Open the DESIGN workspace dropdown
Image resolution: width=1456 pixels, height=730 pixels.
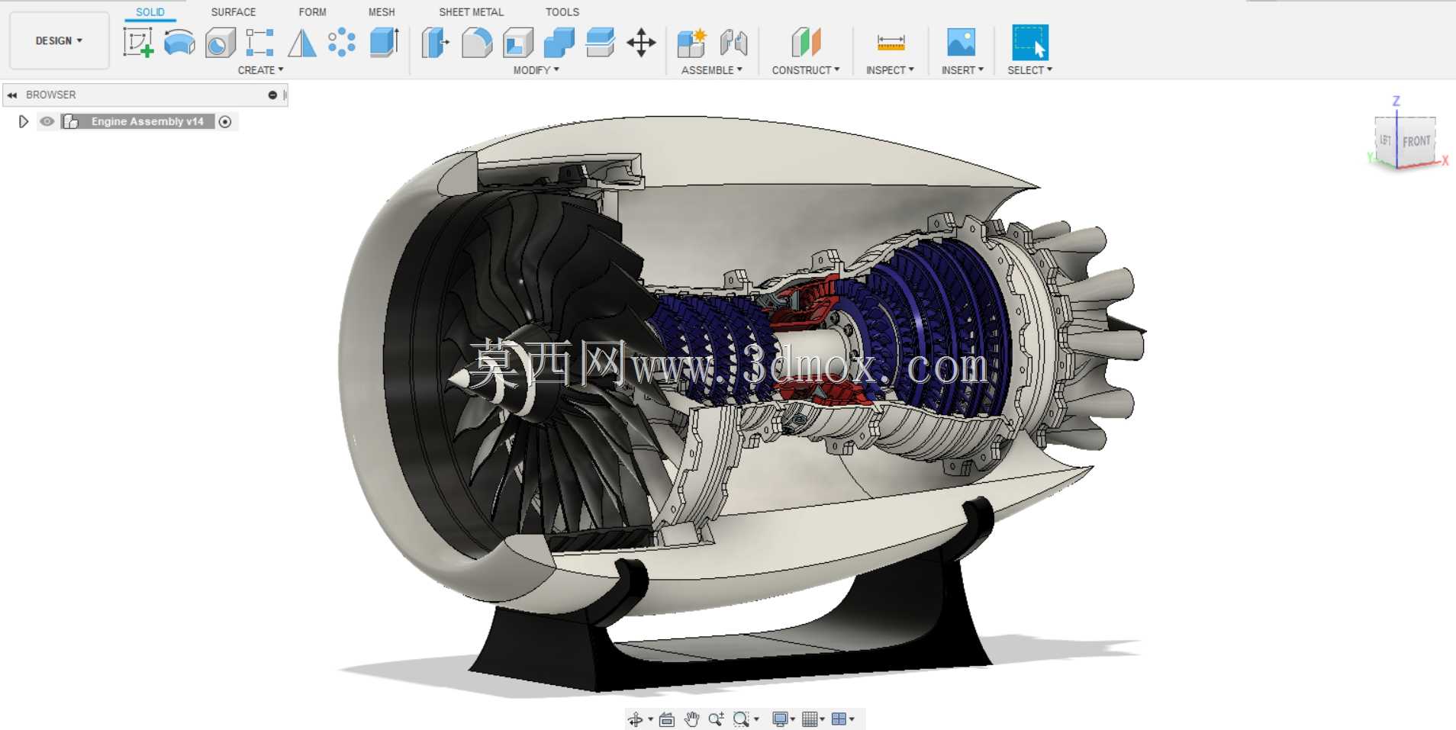[x=59, y=40]
